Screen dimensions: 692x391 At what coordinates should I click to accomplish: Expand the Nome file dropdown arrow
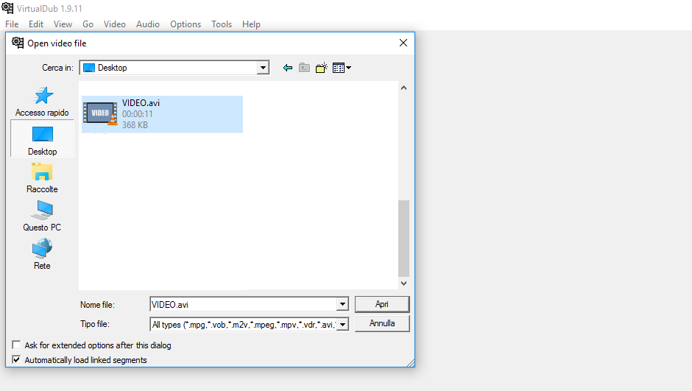(342, 304)
